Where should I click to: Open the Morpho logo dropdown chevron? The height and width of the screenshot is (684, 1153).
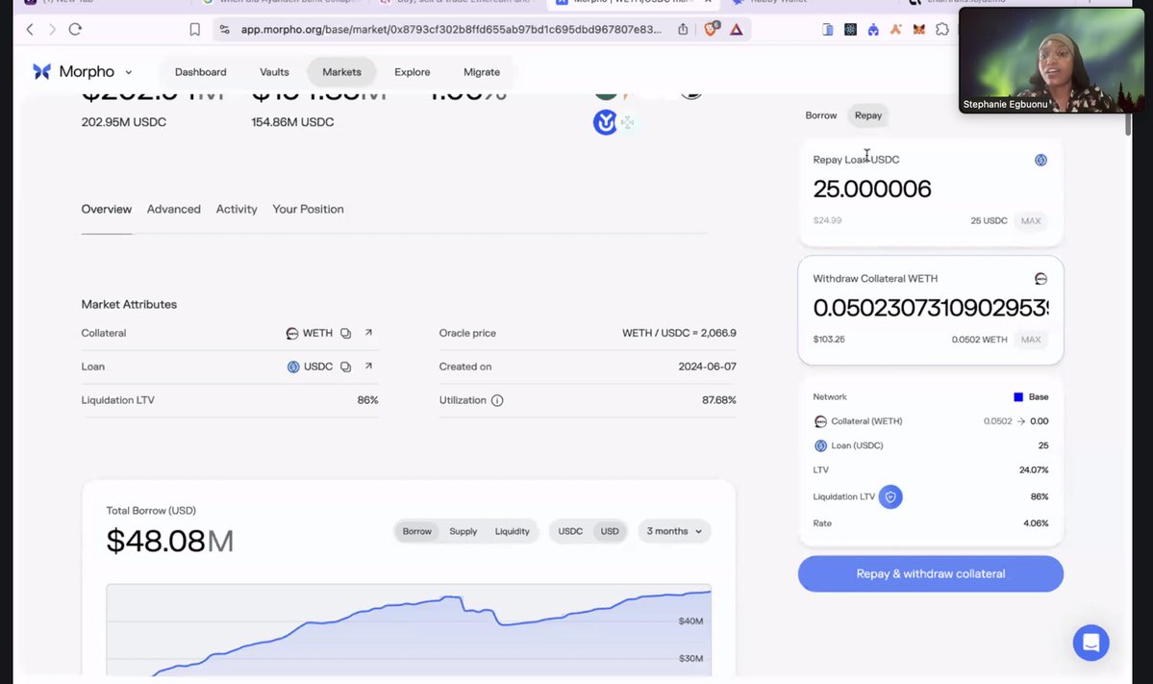[x=129, y=72]
